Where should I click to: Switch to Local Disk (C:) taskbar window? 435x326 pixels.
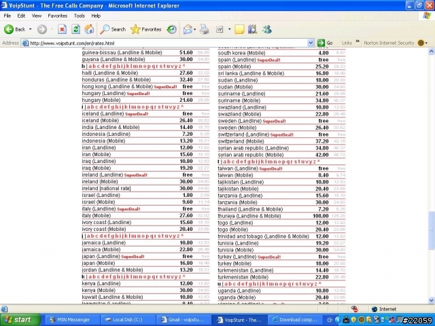pos(127,320)
